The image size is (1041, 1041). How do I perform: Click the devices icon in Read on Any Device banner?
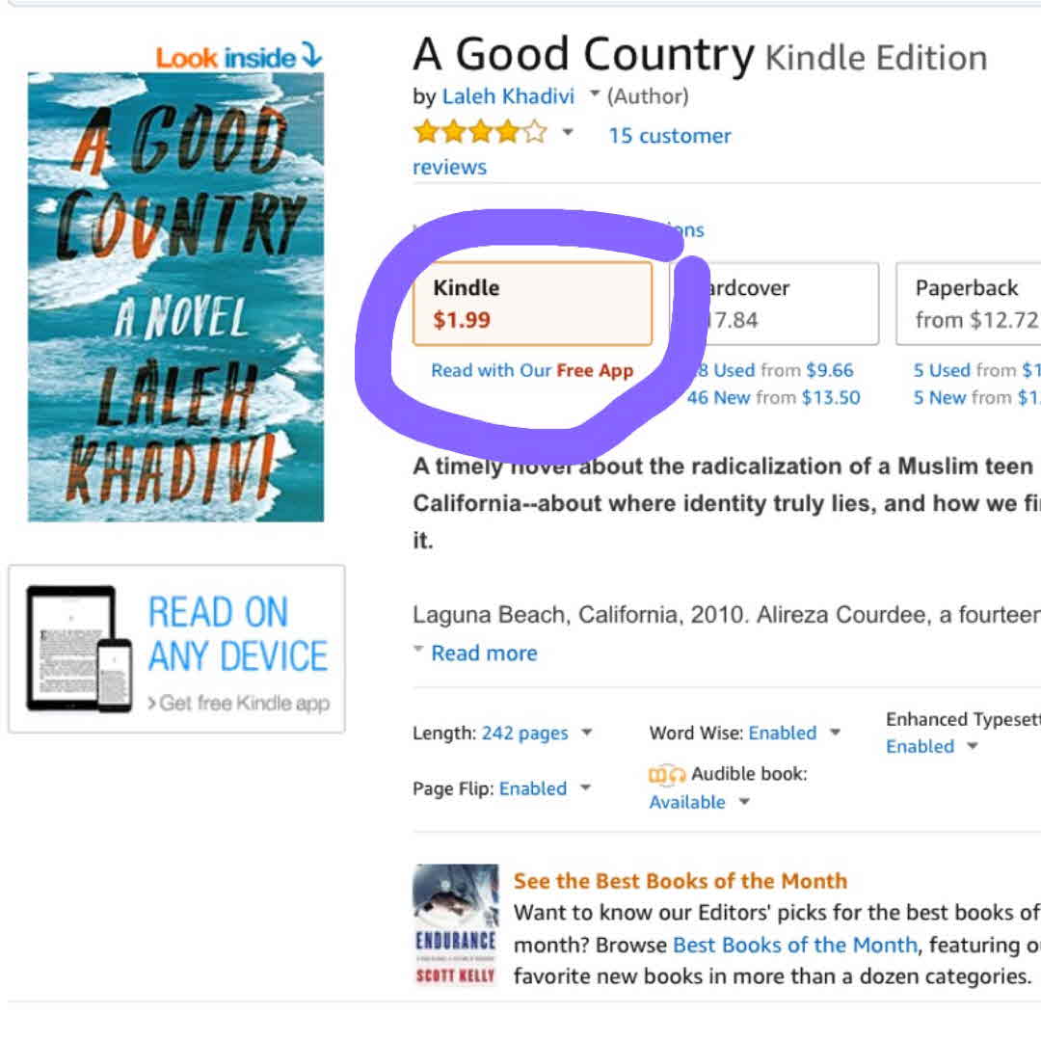click(x=79, y=649)
